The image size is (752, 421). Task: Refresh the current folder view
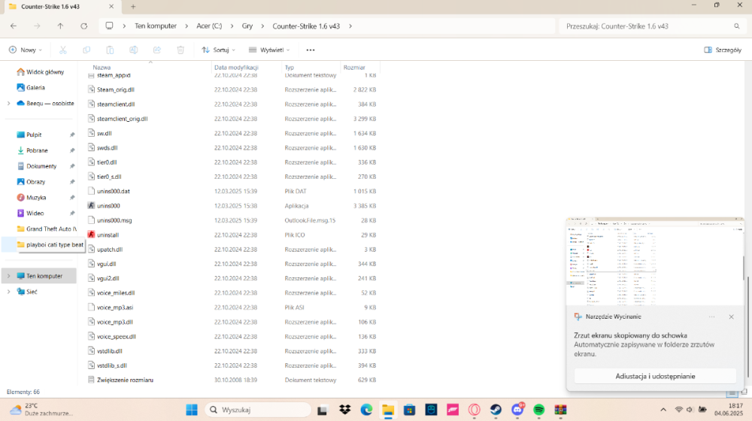84,26
